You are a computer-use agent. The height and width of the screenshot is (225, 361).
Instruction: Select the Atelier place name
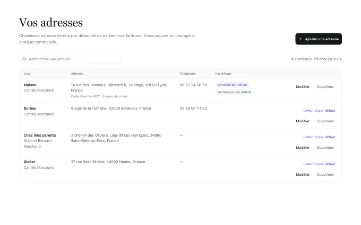point(30,162)
